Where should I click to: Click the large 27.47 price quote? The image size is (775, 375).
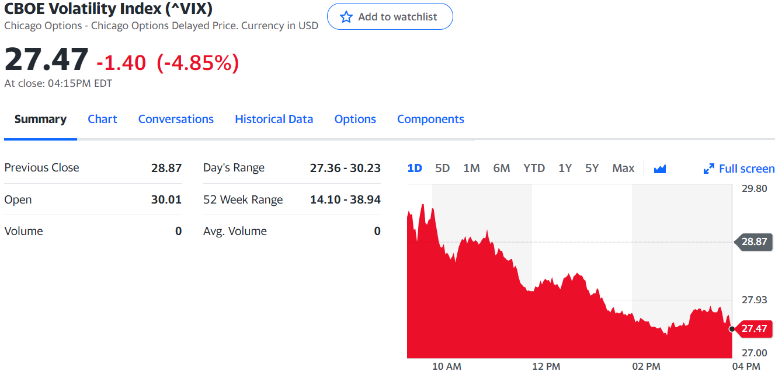(x=46, y=59)
